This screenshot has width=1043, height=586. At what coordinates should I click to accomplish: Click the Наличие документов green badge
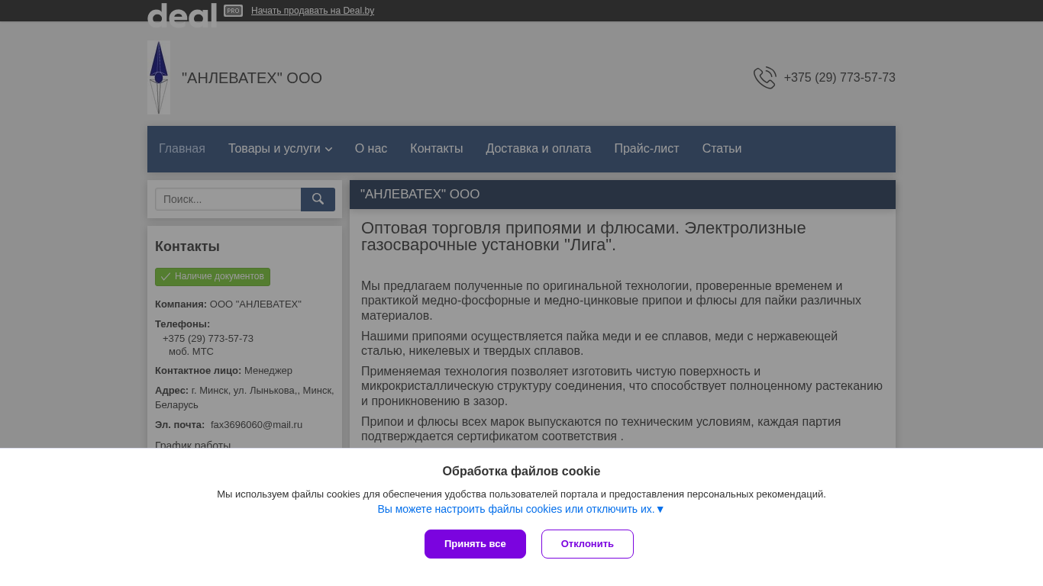click(212, 276)
